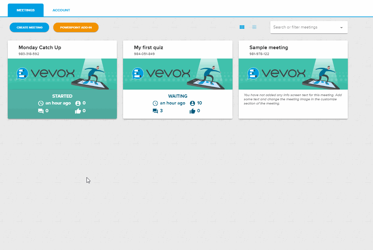Click the Vevox logo on Monday Catch Up card

coord(46,73)
